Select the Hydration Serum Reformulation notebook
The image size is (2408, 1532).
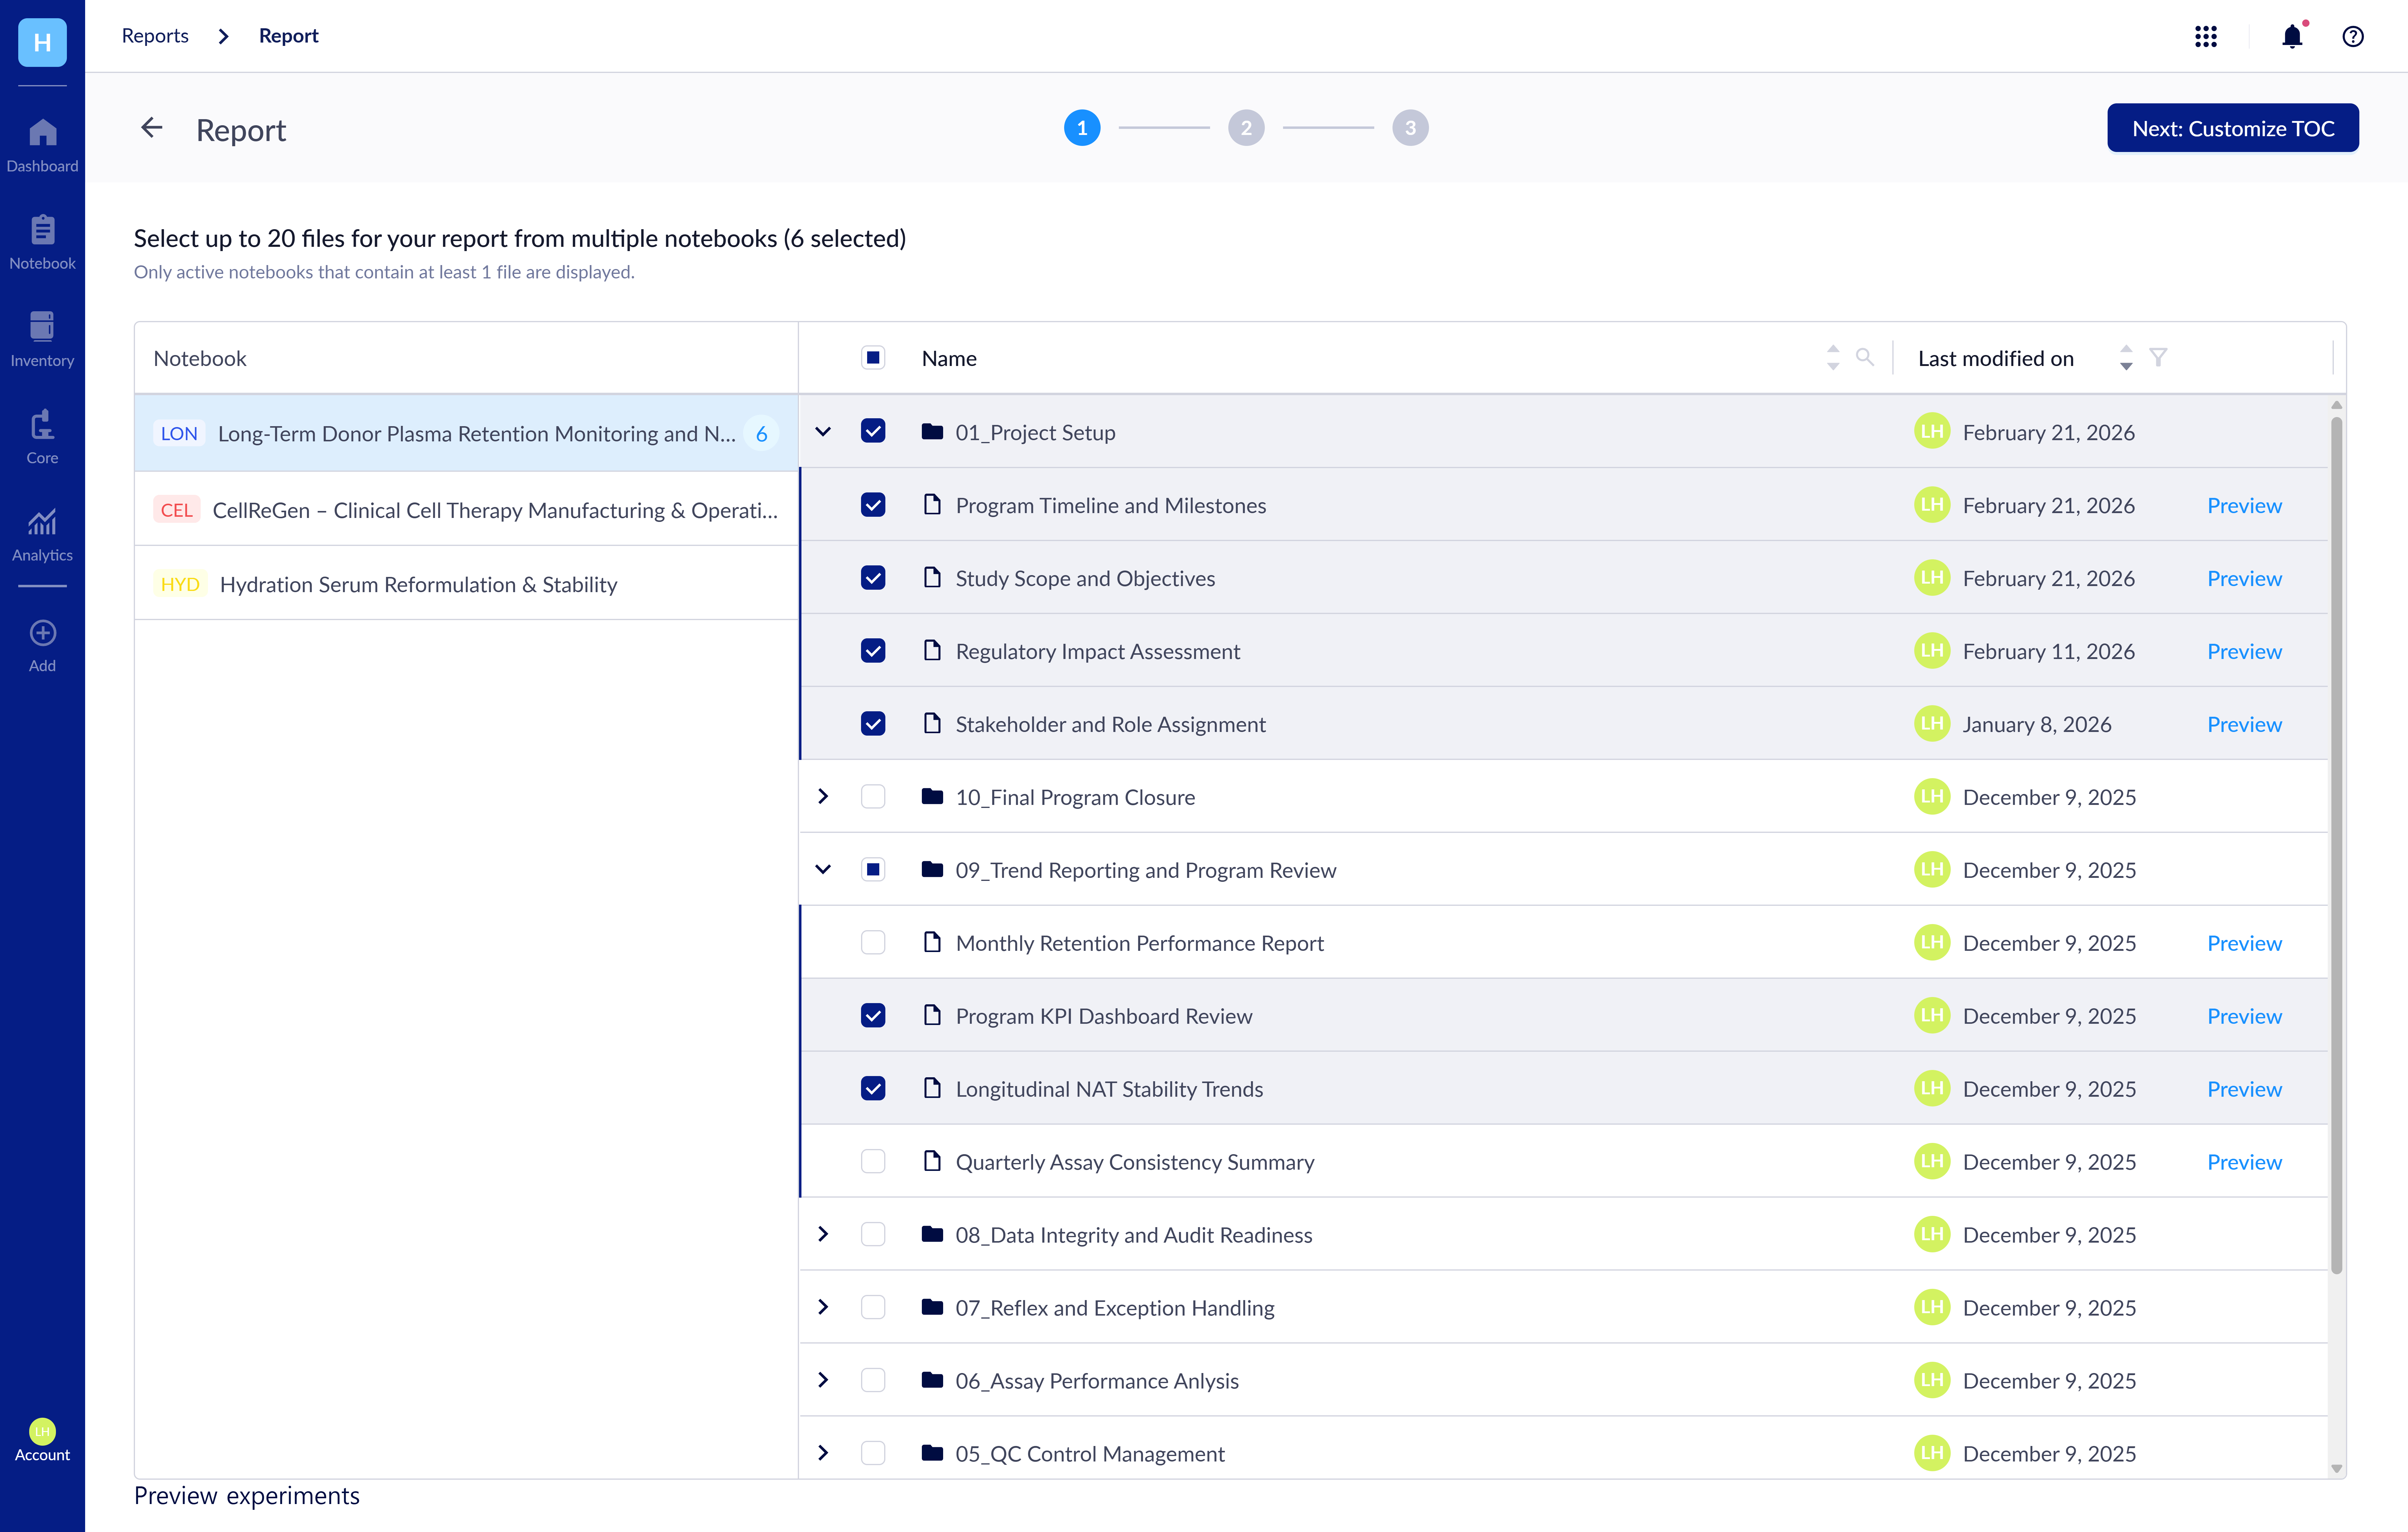click(x=418, y=584)
